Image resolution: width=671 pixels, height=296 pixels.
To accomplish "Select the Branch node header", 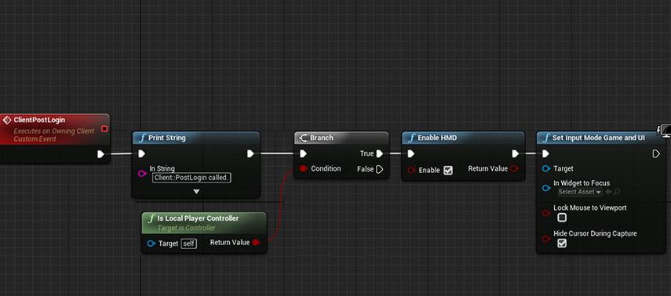I will point(341,138).
